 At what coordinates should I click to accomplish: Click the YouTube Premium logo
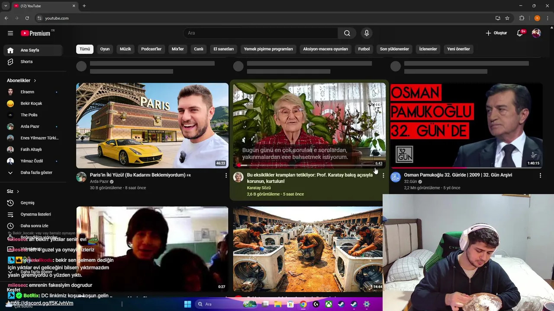point(35,33)
